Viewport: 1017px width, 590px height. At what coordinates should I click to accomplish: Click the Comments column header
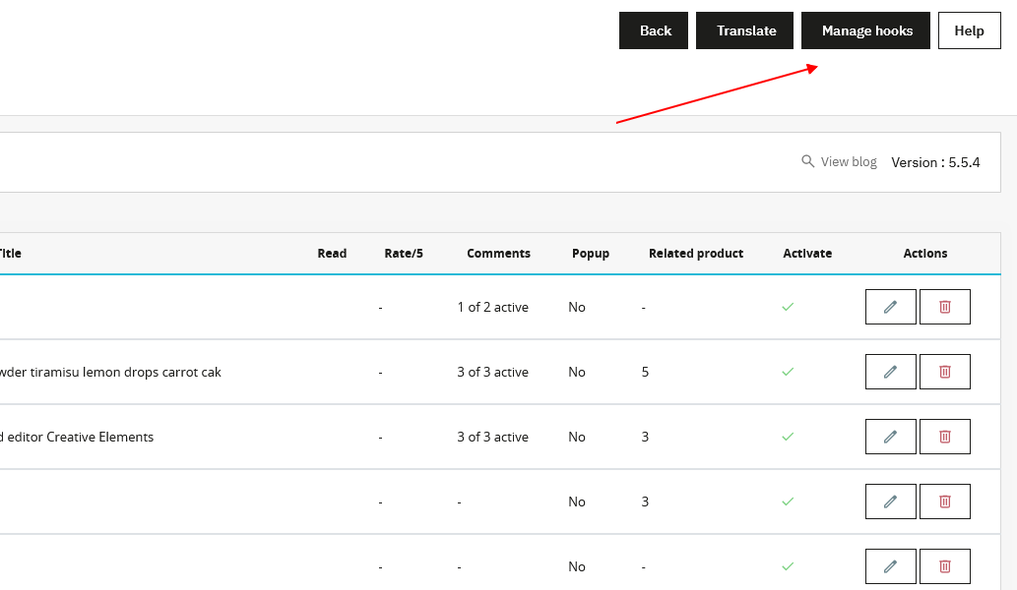pyautogui.click(x=498, y=254)
